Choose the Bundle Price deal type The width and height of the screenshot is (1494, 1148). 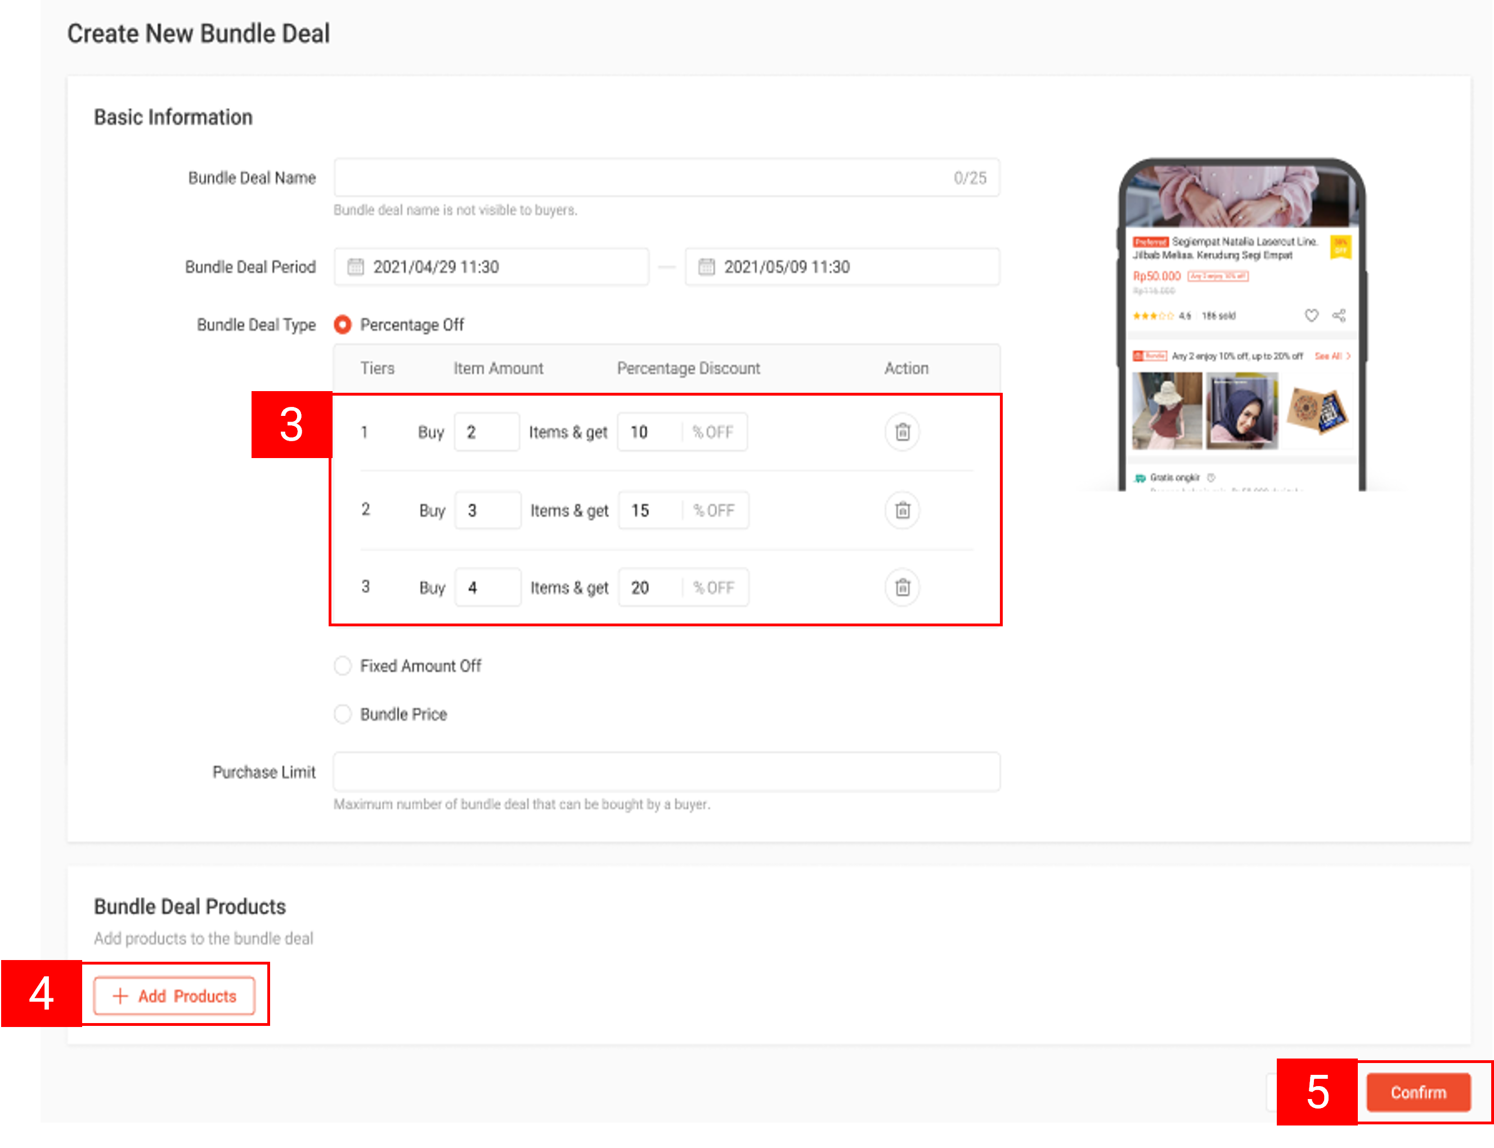[342, 714]
